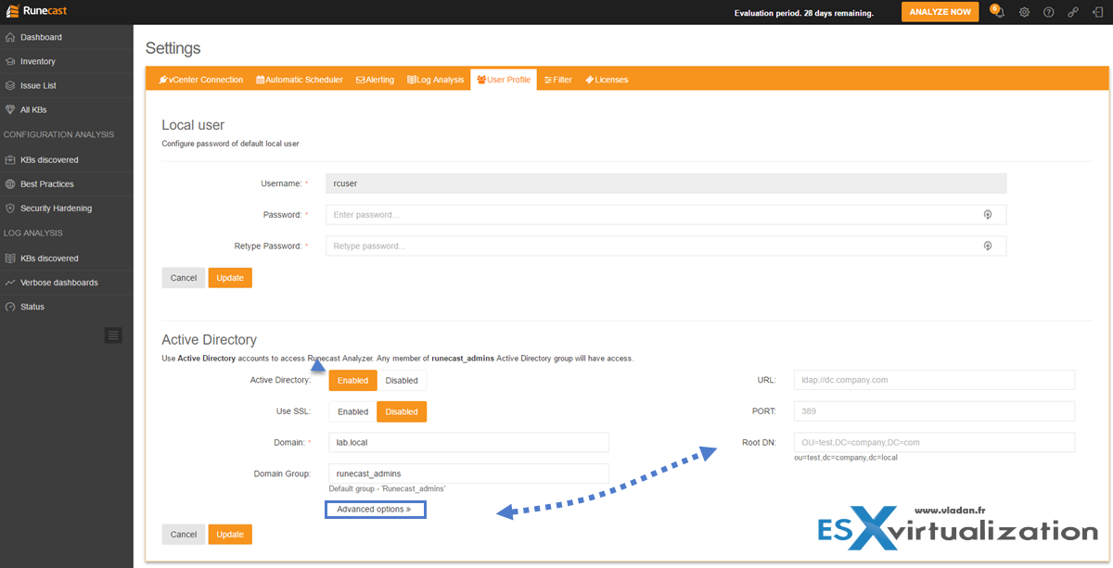
Task: Show password with eye icon in Password field
Action: pyautogui.click(x=988, y=215)
